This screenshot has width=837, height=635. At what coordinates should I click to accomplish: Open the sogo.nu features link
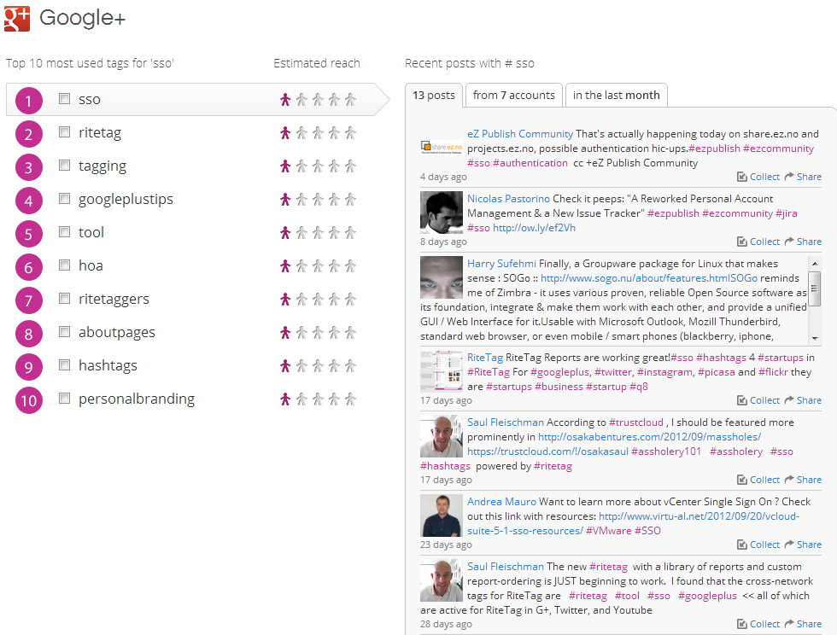click(648, 278)
